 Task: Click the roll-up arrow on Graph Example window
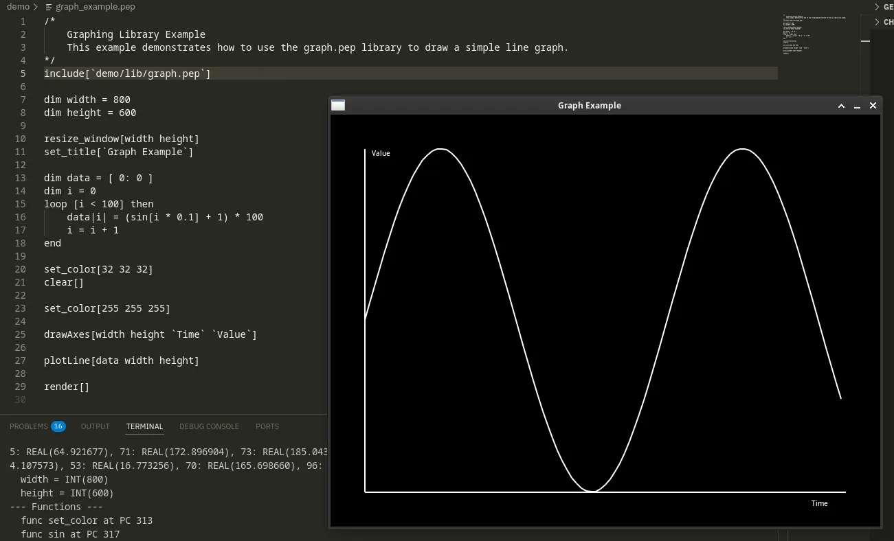(841, 106)
